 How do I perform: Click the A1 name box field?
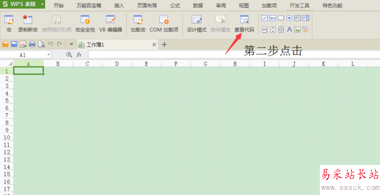pyautogui.click(x=23, y=55)
